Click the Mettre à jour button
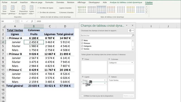The height and width of the screenshot is (102, 181). pos(128,96)
